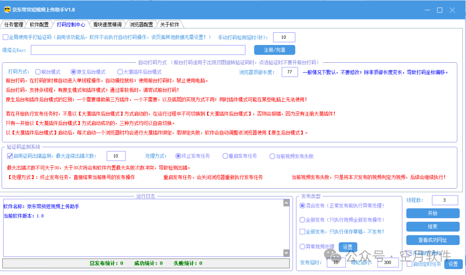Click the log scrollbar down arrow
Image resolution: width=466 pixels, height=275 pixels.
(286, 252)
